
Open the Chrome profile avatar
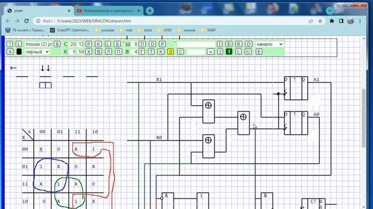pos(350,21)
